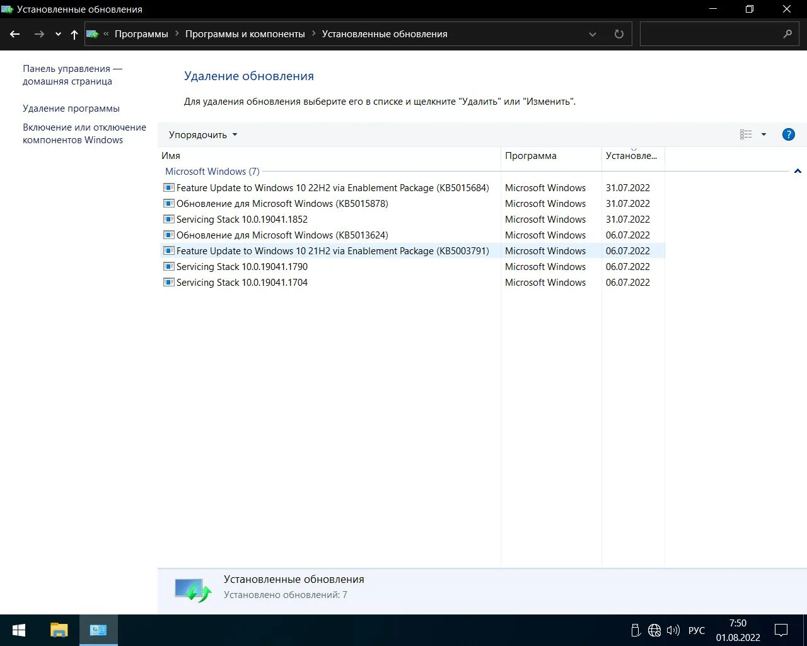Image resolution: width=807 pixels, height=646 pixels.
Task: Click the forward navigation arrow
Action: (x=39, y=34)
